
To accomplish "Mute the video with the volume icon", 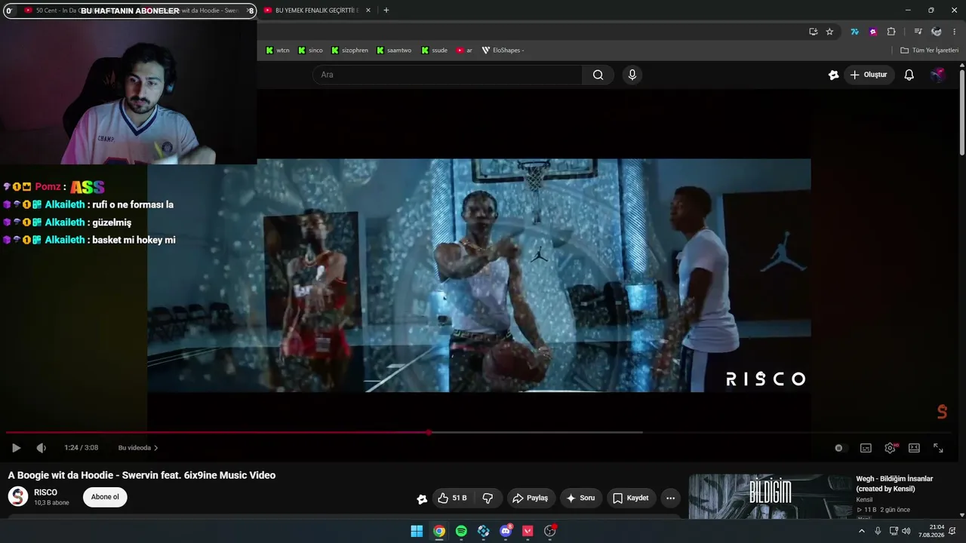I will pyautogui.click(x=42, y=448).
